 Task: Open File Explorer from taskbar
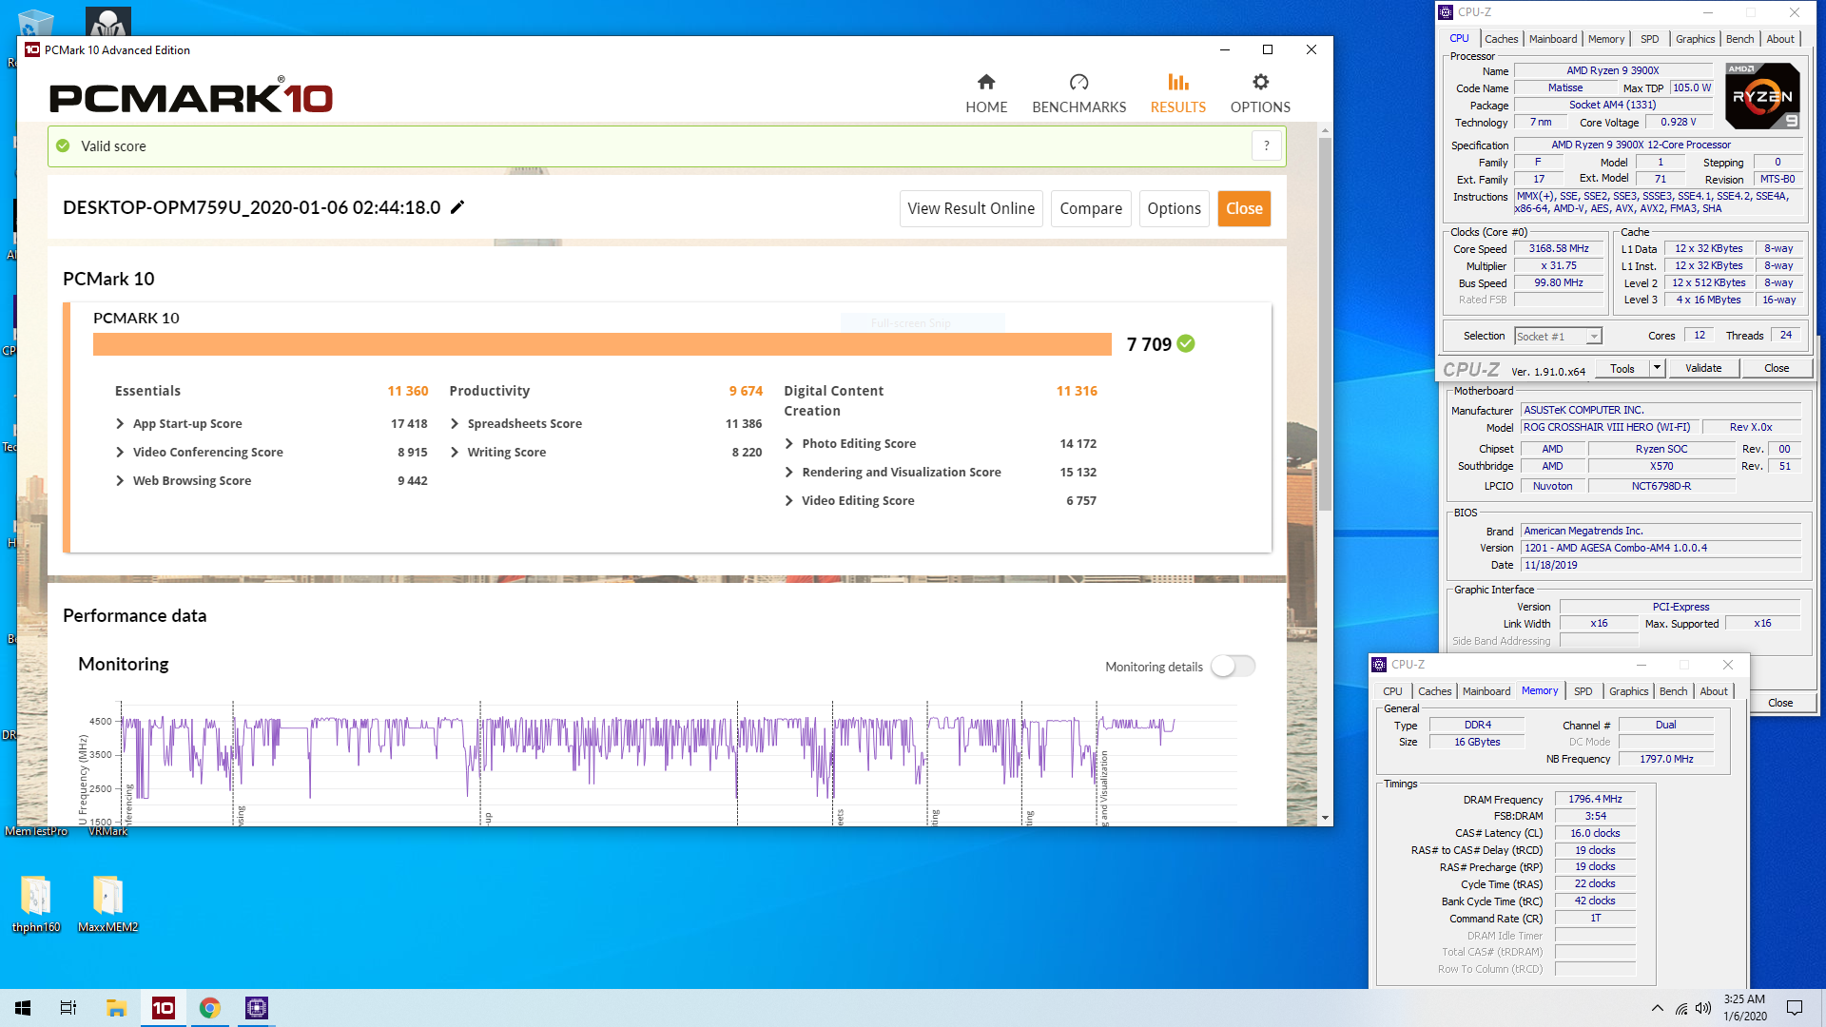[x=116, y=1007]
